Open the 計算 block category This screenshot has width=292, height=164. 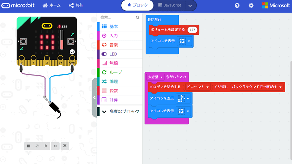point(119,100)
